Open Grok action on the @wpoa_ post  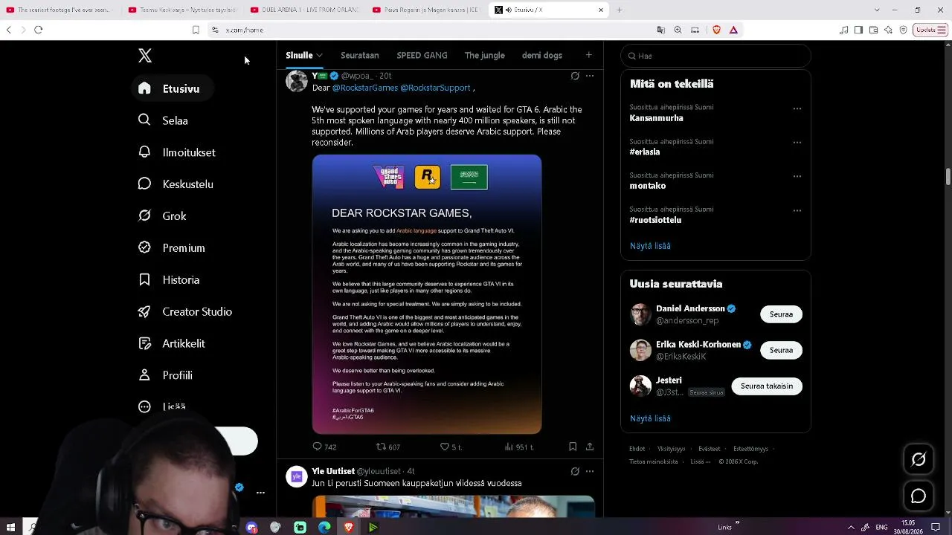pyautogui.click(x=575, y=76)
